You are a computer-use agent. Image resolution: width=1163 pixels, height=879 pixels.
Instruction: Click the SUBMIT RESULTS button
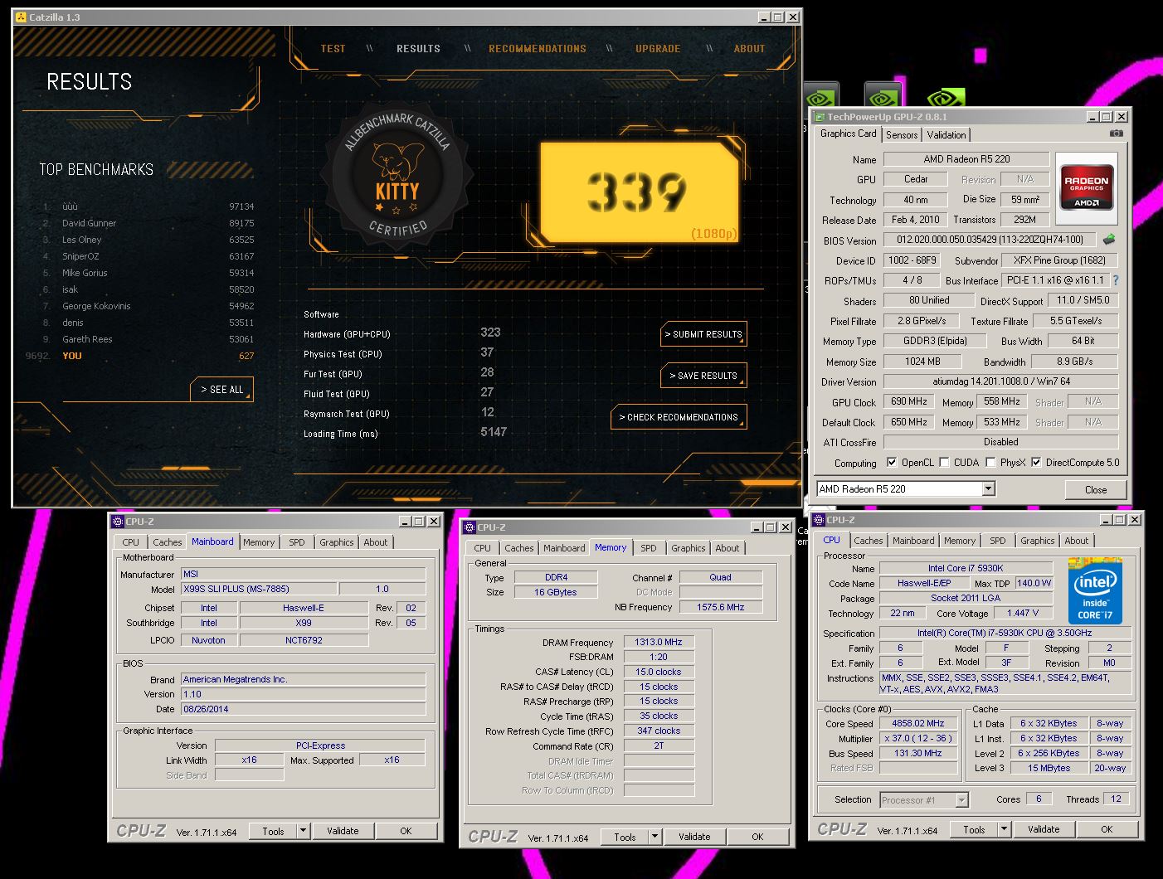pos(703,334)
